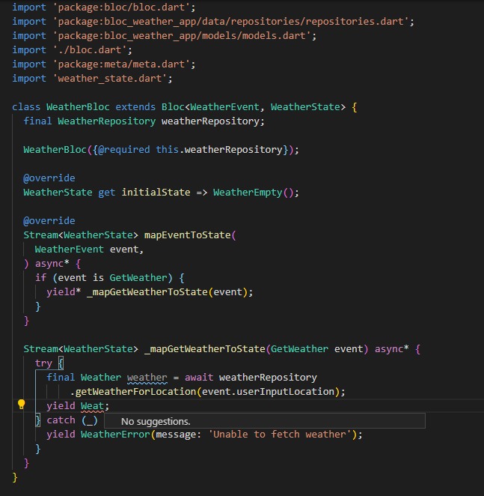Click the 'Unable to fetch weather' string
This screenshot has height=496, width=484.
tap(280, 434)
